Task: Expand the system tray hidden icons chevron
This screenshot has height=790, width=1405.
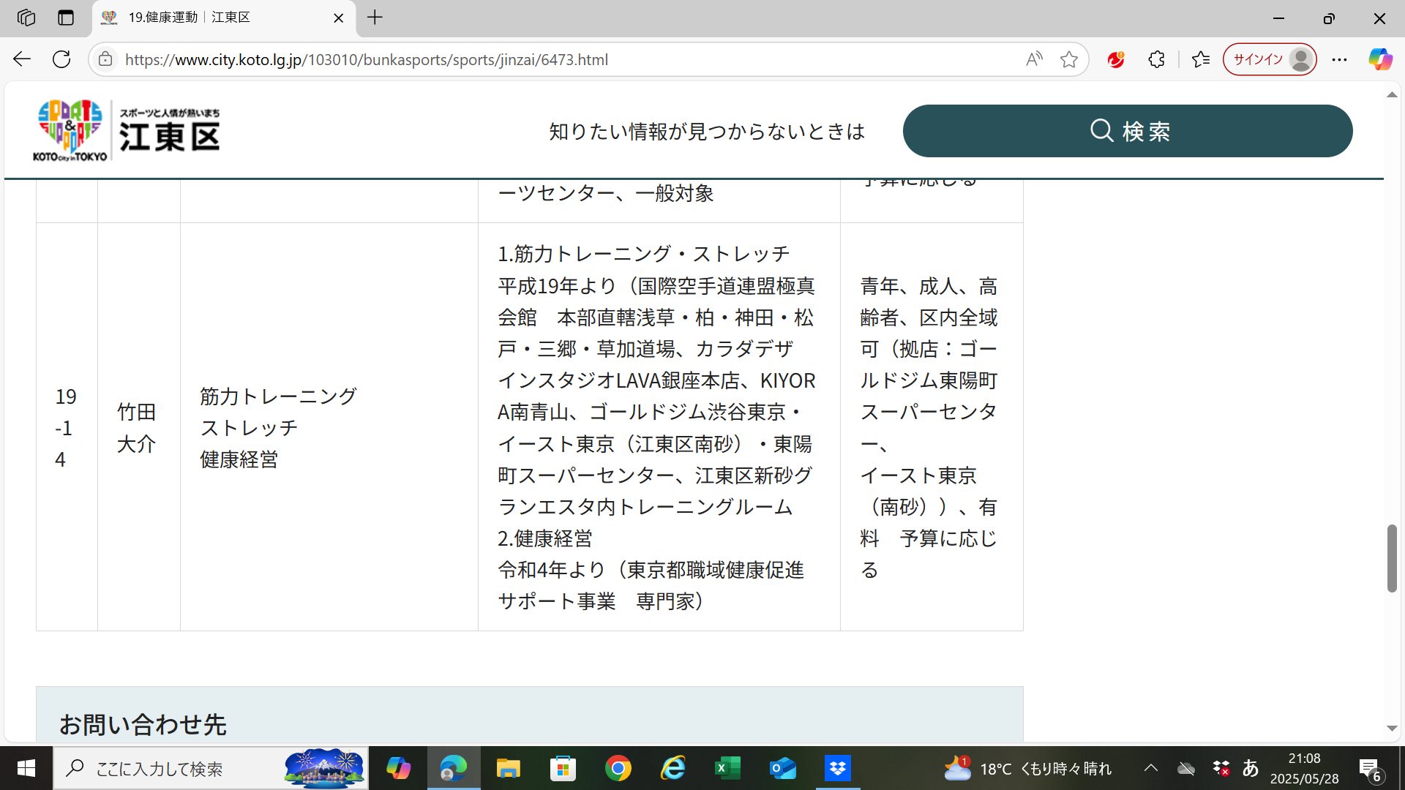Action: [1150, 768]
